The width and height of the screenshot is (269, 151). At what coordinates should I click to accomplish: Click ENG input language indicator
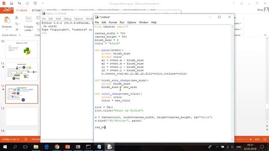click(x=239, y=147)
